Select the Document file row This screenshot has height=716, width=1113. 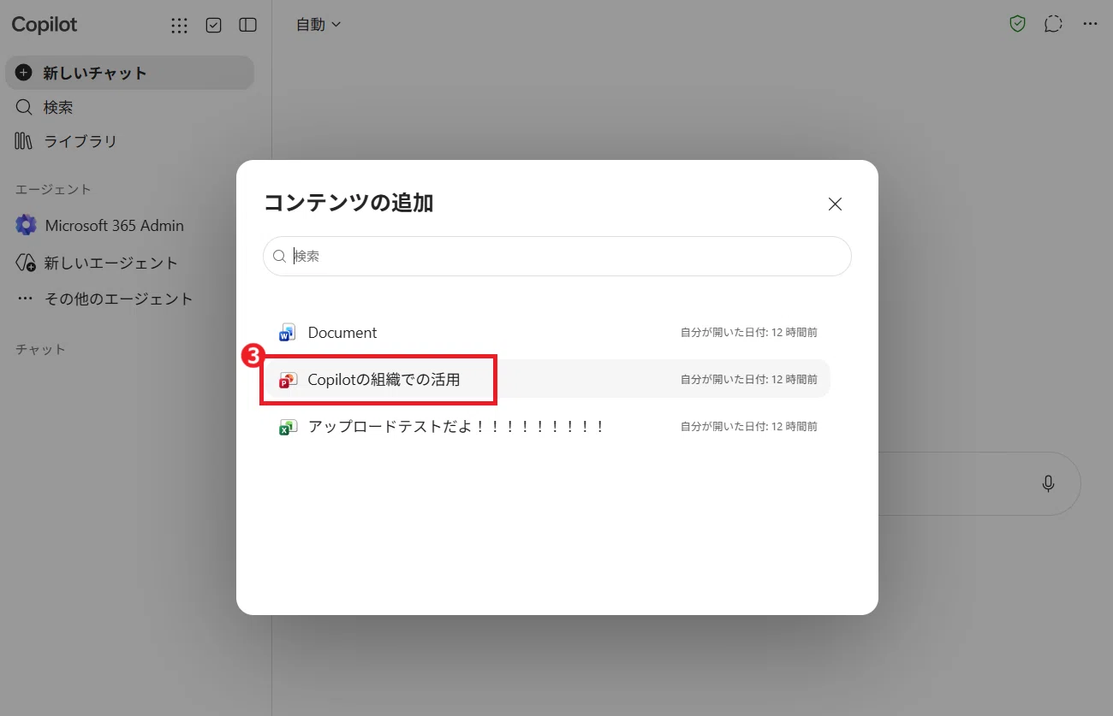pos(547,333)
